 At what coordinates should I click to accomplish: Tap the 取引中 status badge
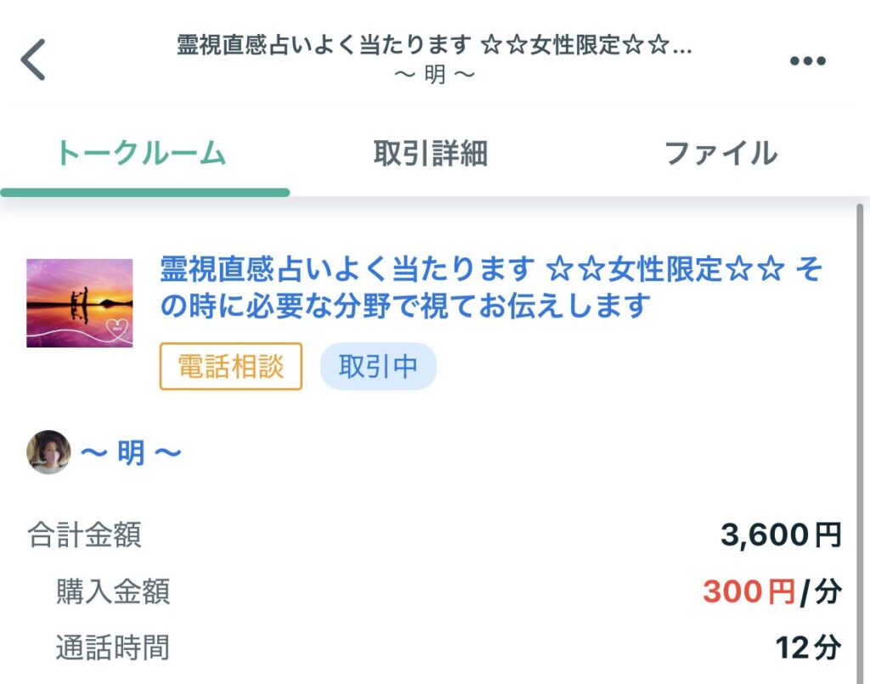tap(378, 366)
